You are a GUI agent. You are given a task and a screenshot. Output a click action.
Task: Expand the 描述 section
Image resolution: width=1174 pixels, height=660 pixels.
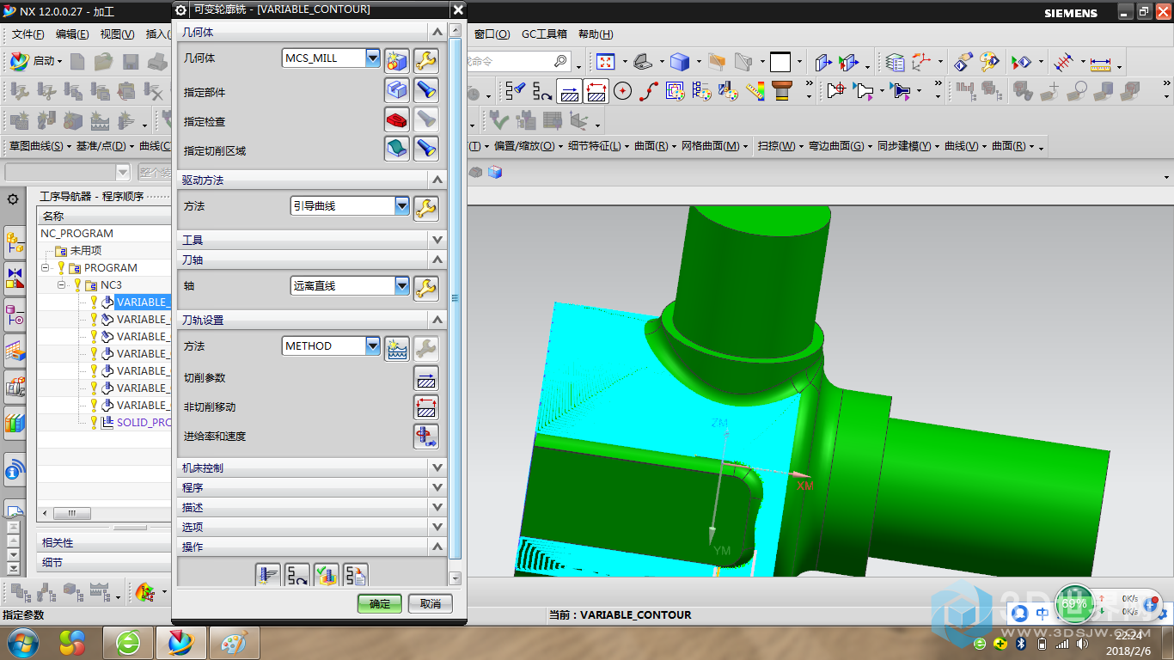pyautogui.click(x=437, y=507)
